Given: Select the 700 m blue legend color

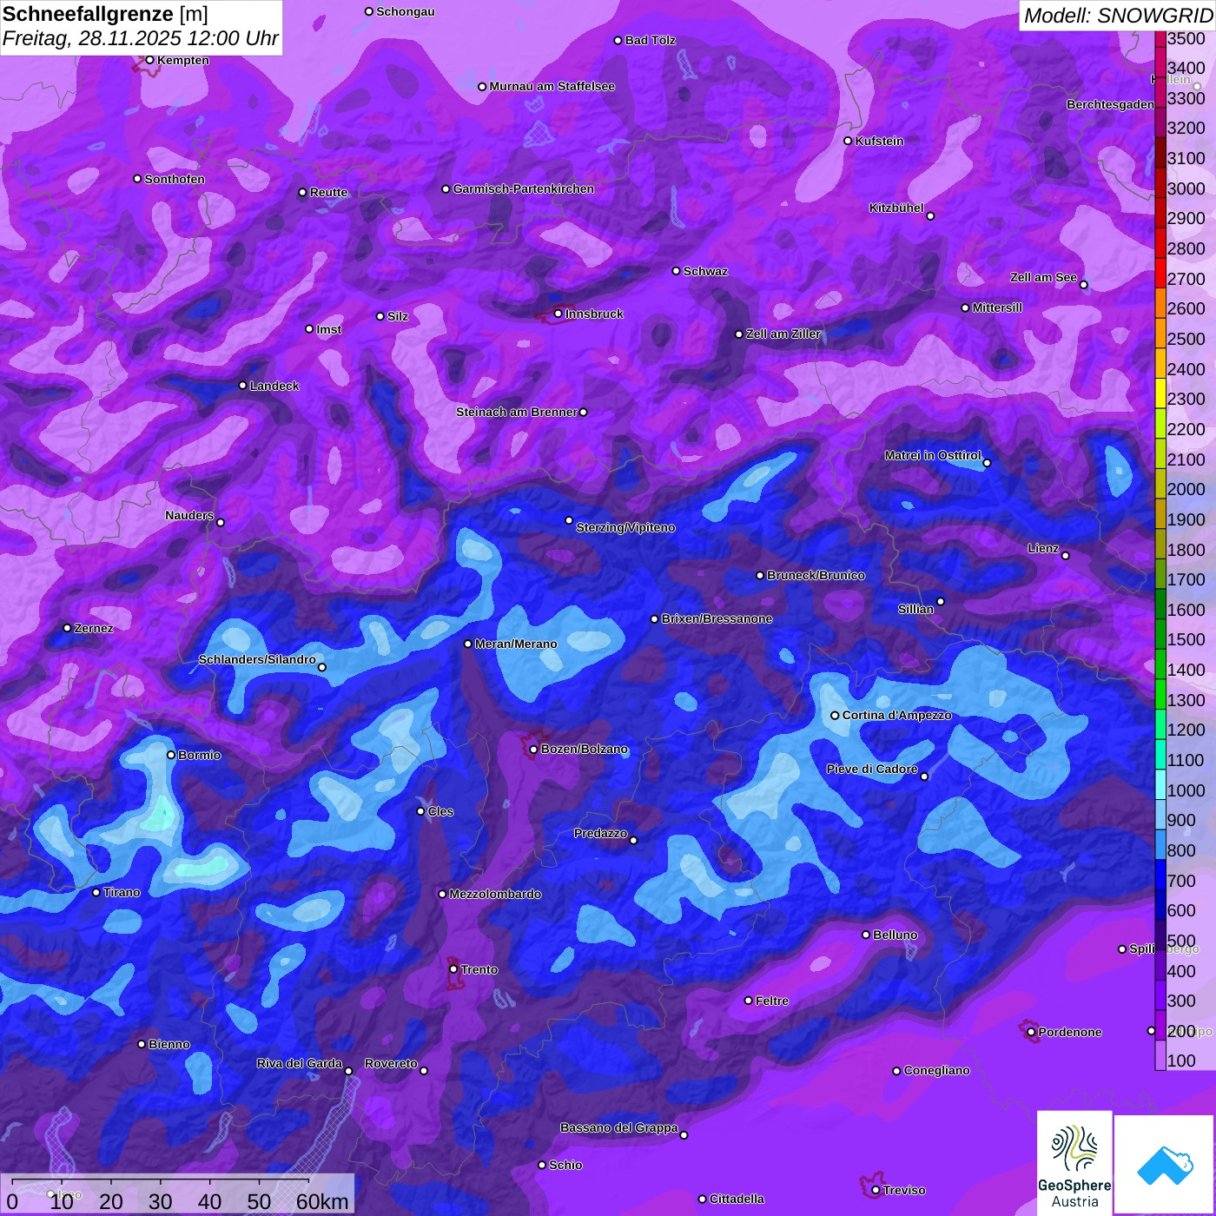Looking at the screenshot, I should (x=1160, y=874).
